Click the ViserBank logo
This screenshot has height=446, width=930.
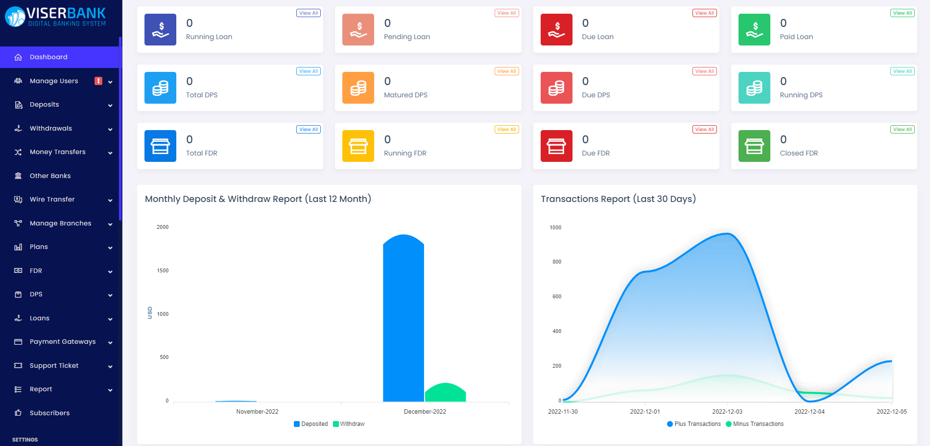[x=56, y=17]
